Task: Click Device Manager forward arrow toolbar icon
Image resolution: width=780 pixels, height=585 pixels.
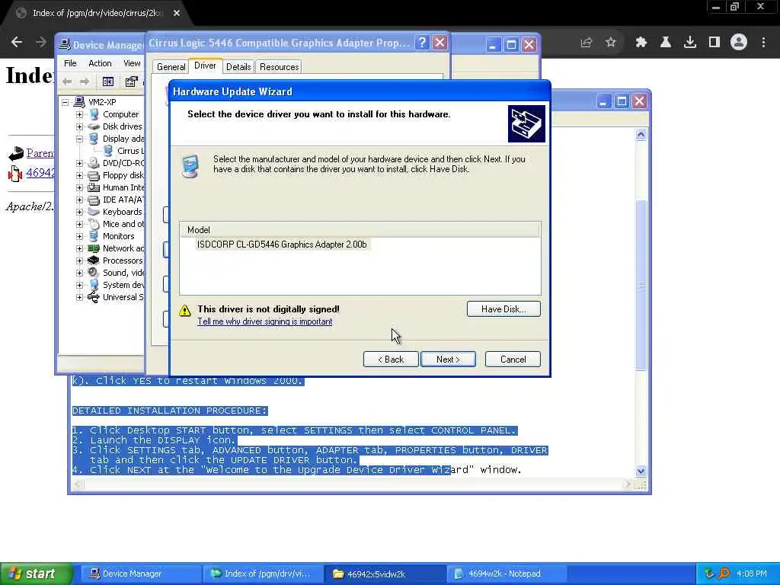Action: click(85, 82)
